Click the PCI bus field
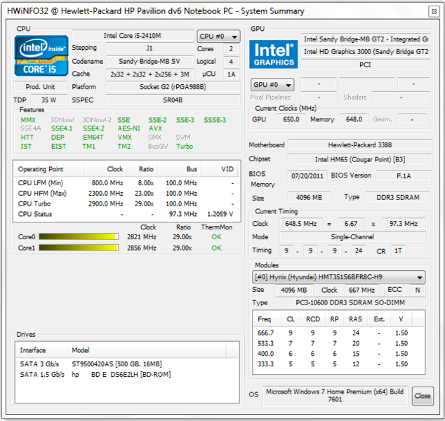445x421 pixels. click(365, 65)
